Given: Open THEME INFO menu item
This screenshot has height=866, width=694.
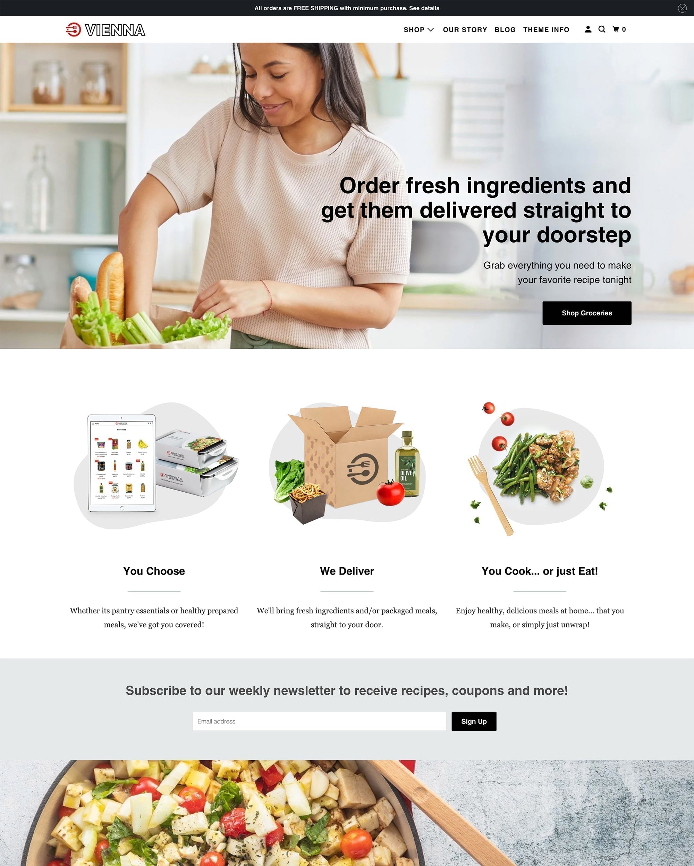Looking at the screenshot, I should [546, 29].
